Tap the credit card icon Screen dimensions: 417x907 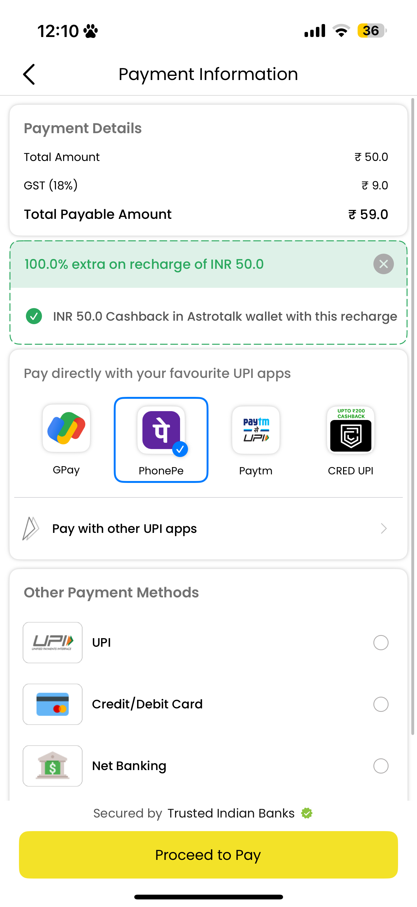[x=53, y=704]
